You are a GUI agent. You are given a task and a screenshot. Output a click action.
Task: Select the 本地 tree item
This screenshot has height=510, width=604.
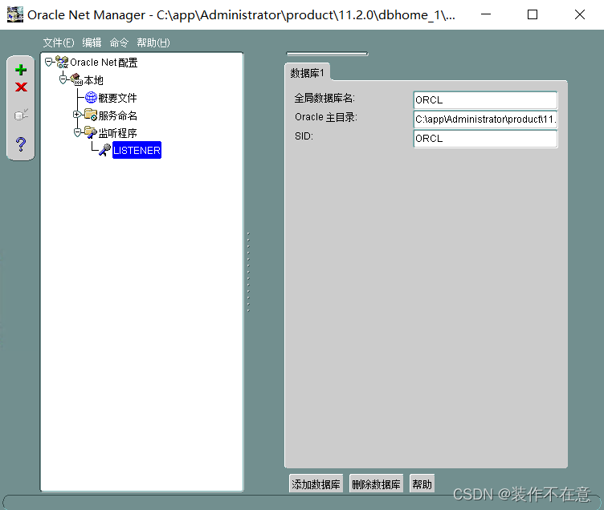coord(94,80)
